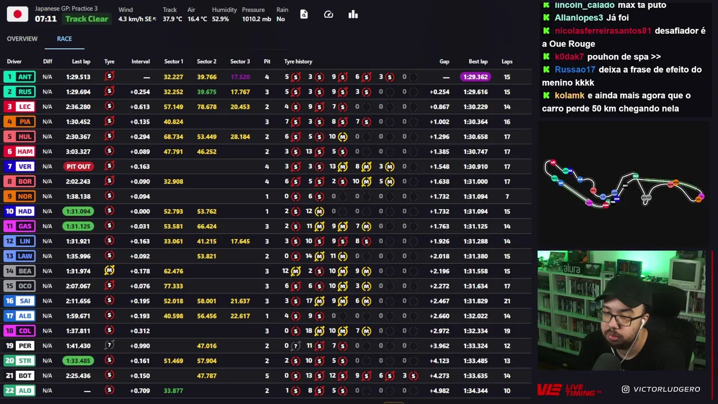The height and width of the screenshot is (404, 718).
Task: Select driver ALO badge in position 22
Action: 19,390
